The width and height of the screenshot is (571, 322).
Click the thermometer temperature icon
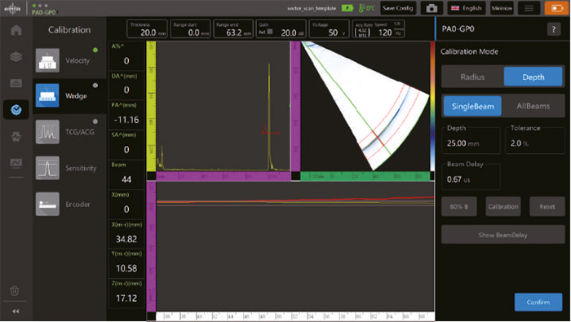[x=361, y=7]
